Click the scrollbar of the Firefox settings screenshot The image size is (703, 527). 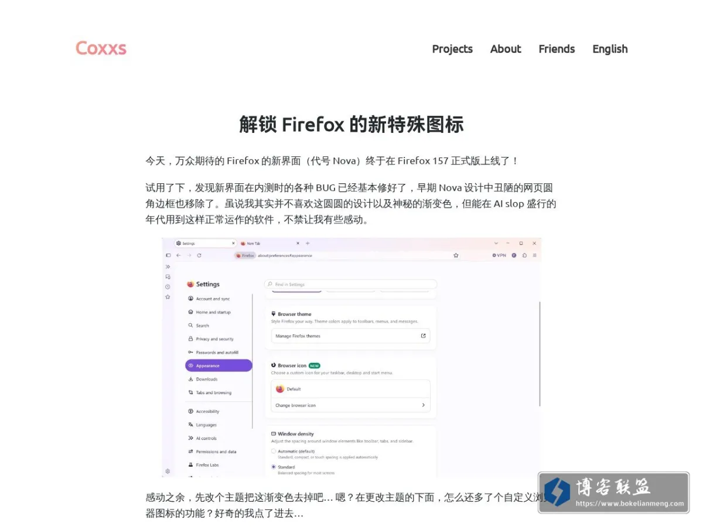click(540, 354)
